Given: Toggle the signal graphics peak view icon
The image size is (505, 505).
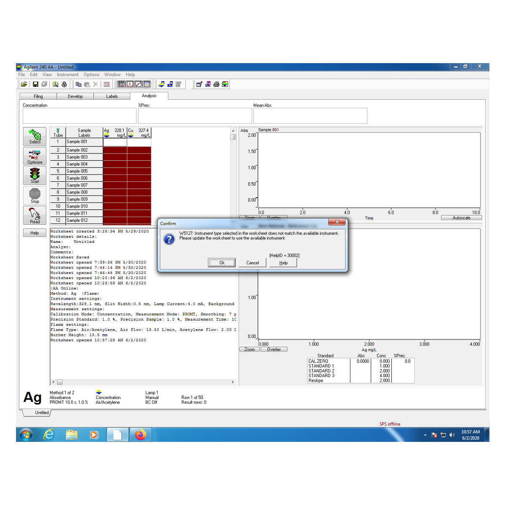Looking at the screenshot, I should (130, 84).
